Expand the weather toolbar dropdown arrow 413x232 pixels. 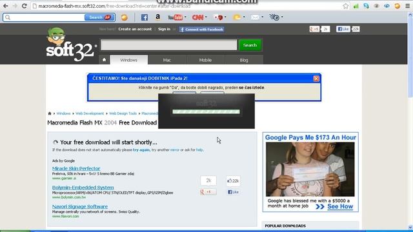(244, 17)
